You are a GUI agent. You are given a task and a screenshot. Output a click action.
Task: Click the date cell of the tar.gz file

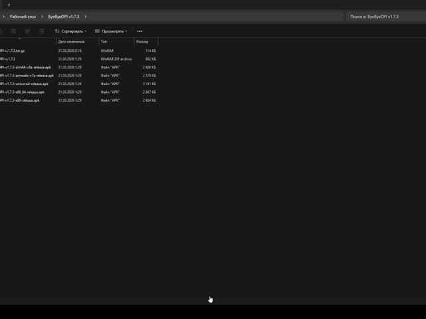[x=70, y=51]
